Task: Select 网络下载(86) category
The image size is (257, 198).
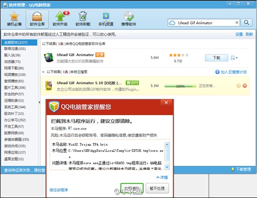Action: click(14, 68)
